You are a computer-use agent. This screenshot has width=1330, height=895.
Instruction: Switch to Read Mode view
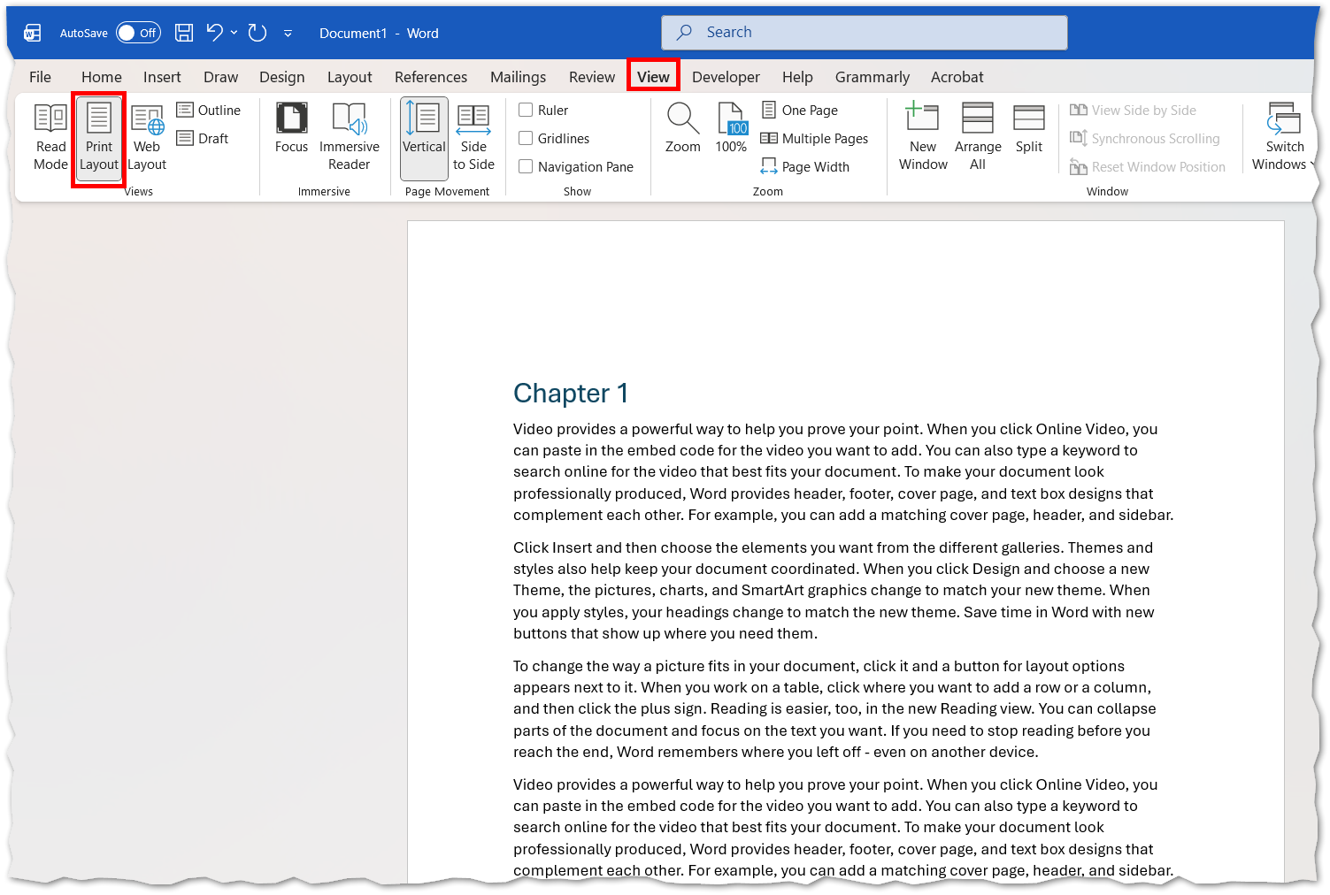(50, 137)
